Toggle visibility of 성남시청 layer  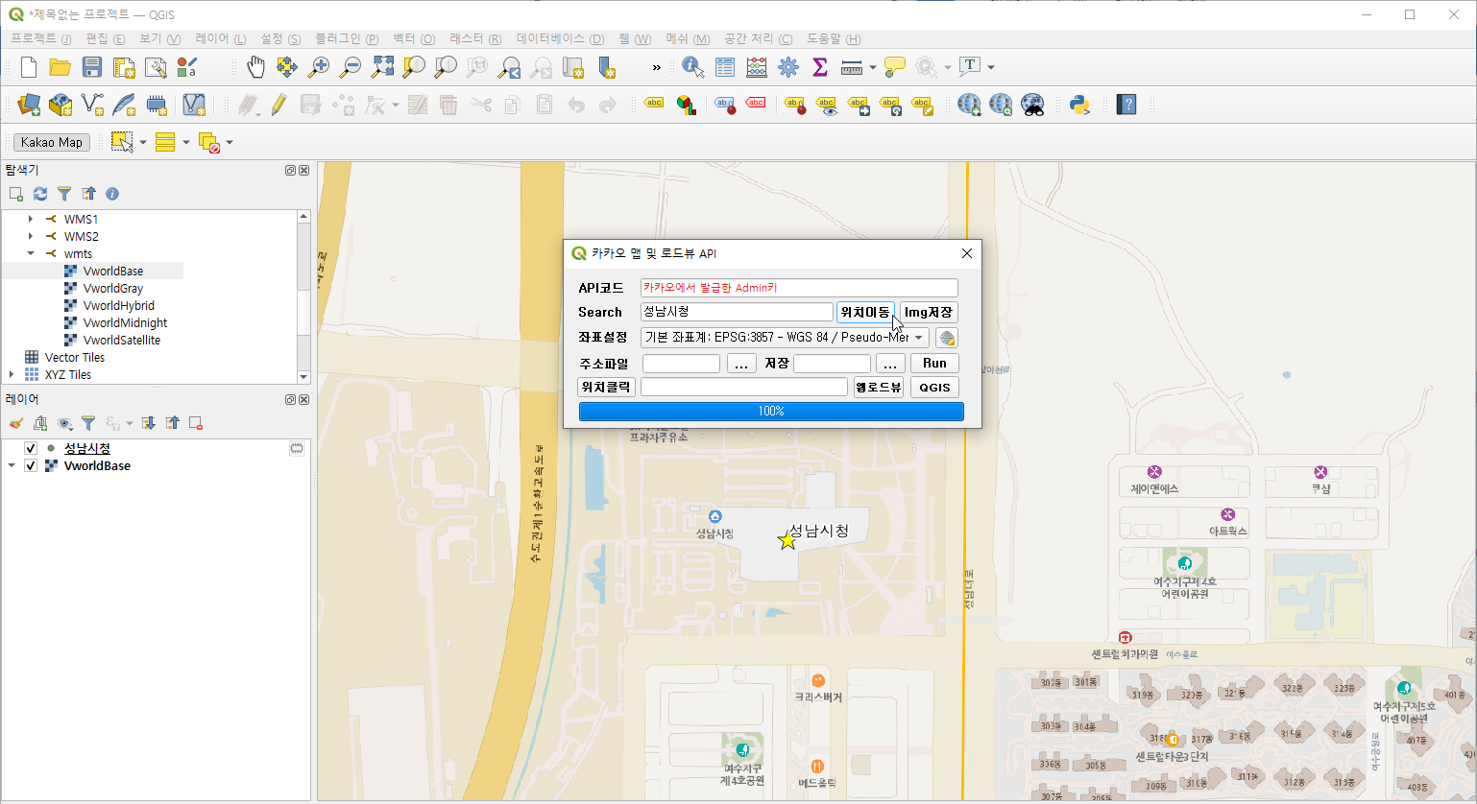point(31,448)
